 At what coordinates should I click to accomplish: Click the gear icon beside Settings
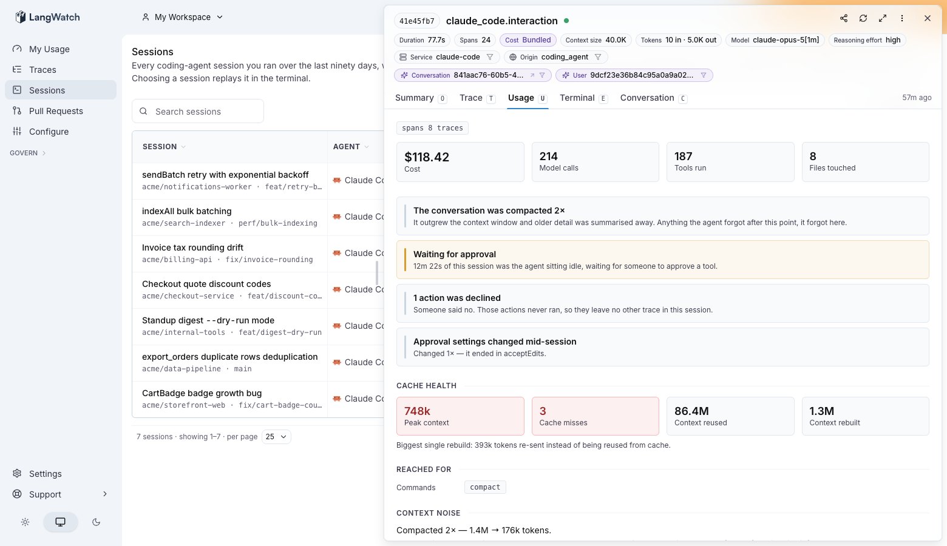17,474
